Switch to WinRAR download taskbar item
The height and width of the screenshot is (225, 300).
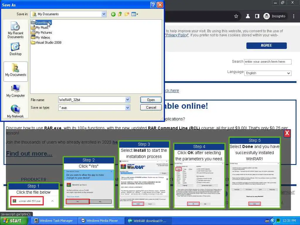click(x=148, y=221)
